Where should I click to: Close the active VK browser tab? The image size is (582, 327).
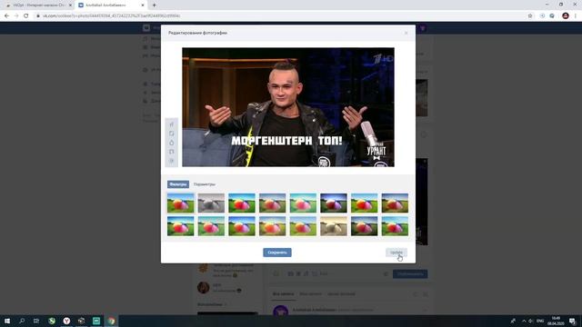pyautogui.click(x=143, y=5)
